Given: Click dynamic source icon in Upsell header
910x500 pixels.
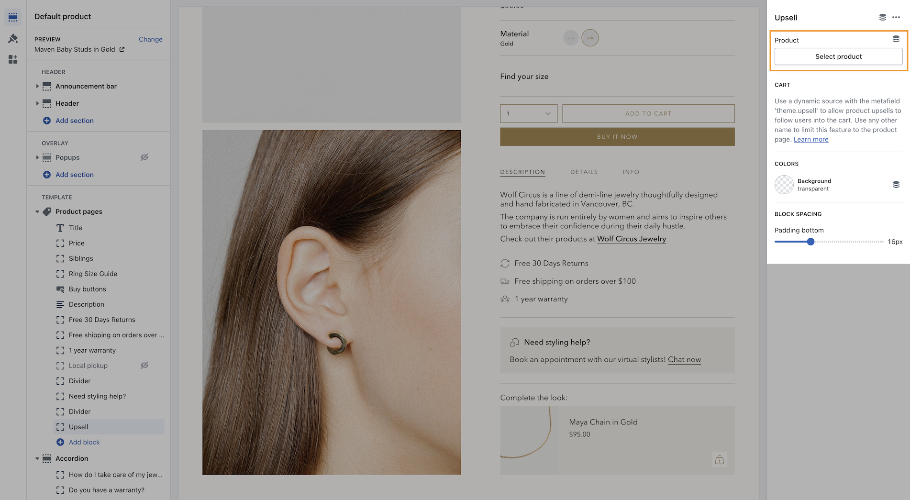Looking at the screenshot, I should tap(882, 17).
